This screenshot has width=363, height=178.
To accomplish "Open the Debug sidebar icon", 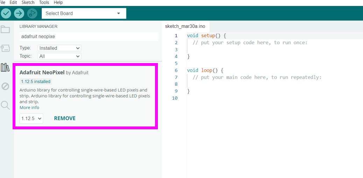I will pyautogui.click(x=5, y=87).
